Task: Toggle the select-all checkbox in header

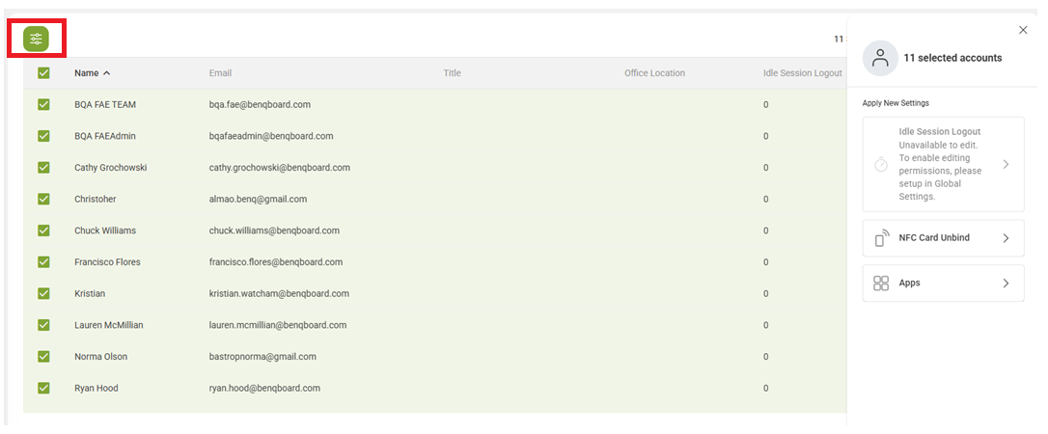Action: (x=43, y=73)
